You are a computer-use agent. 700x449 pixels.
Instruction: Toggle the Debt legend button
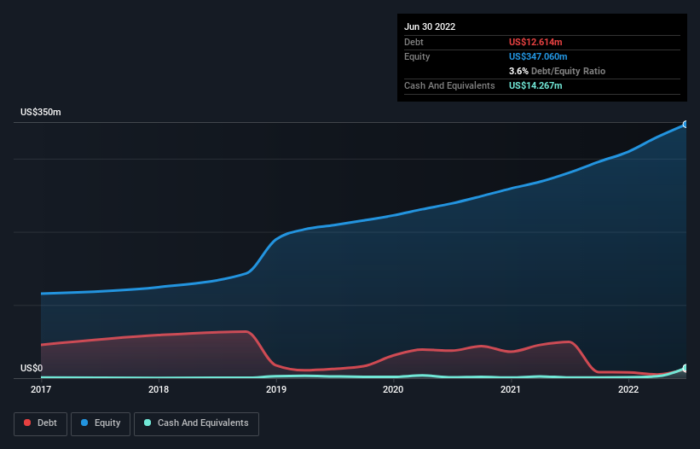point(40,423)
